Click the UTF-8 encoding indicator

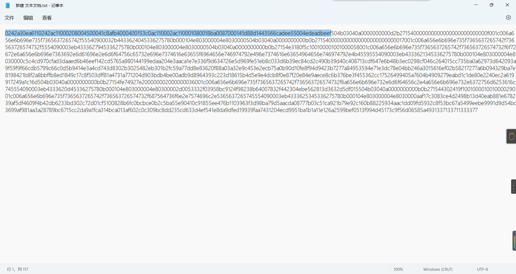click(x=482, y=269)
